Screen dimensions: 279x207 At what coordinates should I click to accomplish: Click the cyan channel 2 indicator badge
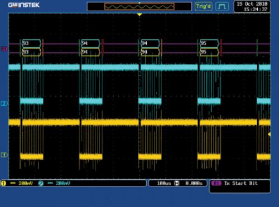click(41, 184)
